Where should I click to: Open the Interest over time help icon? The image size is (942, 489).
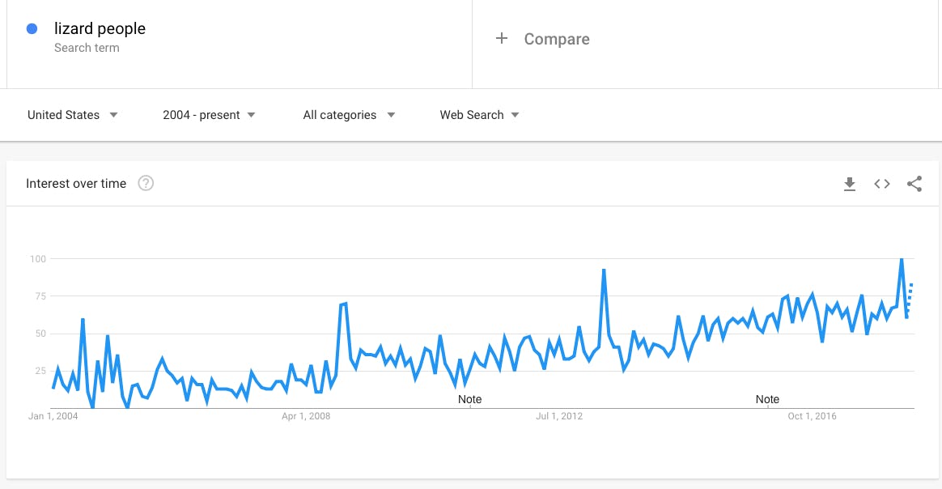pyautogui.click(x=146, y=183)
